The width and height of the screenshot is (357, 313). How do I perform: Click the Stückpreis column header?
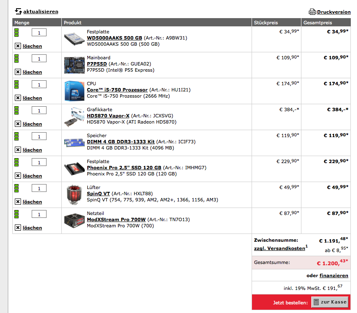276,22
